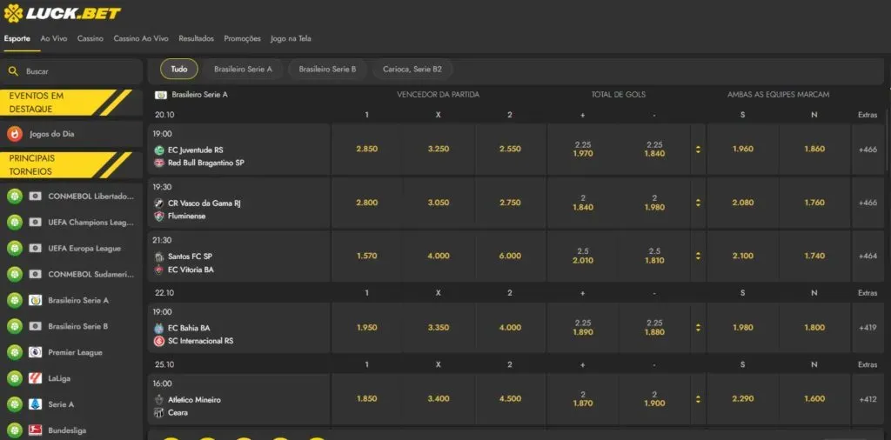Click the Bundesliga logo icon in sidebar
Screen dimensions: 891x440
[x=35, y=430]
